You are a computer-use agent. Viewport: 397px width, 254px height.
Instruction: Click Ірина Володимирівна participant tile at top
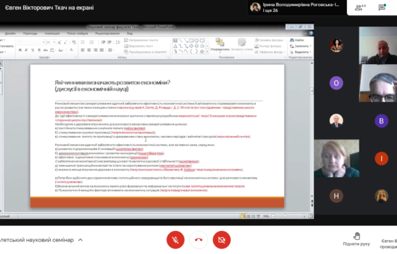(297, 8)
